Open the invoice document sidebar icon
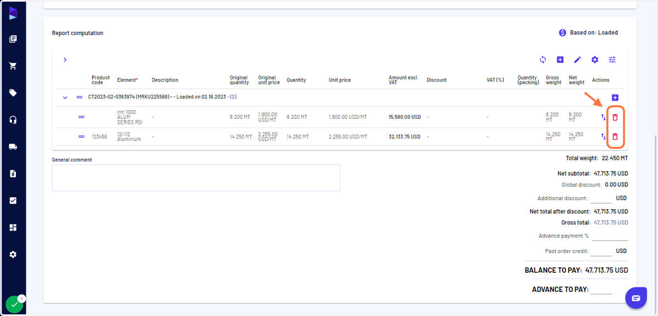Viewport: 658px width, 316px height. tap(13, 174)
